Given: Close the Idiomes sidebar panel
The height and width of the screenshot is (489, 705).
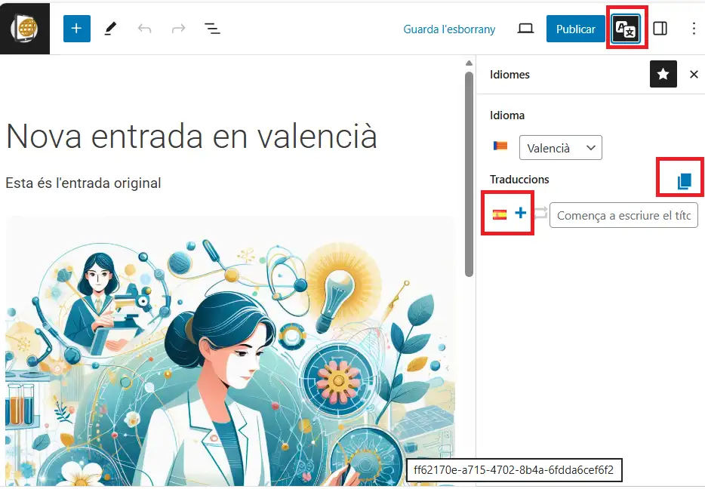Looking at the screenshot, I should coord(694,74).
